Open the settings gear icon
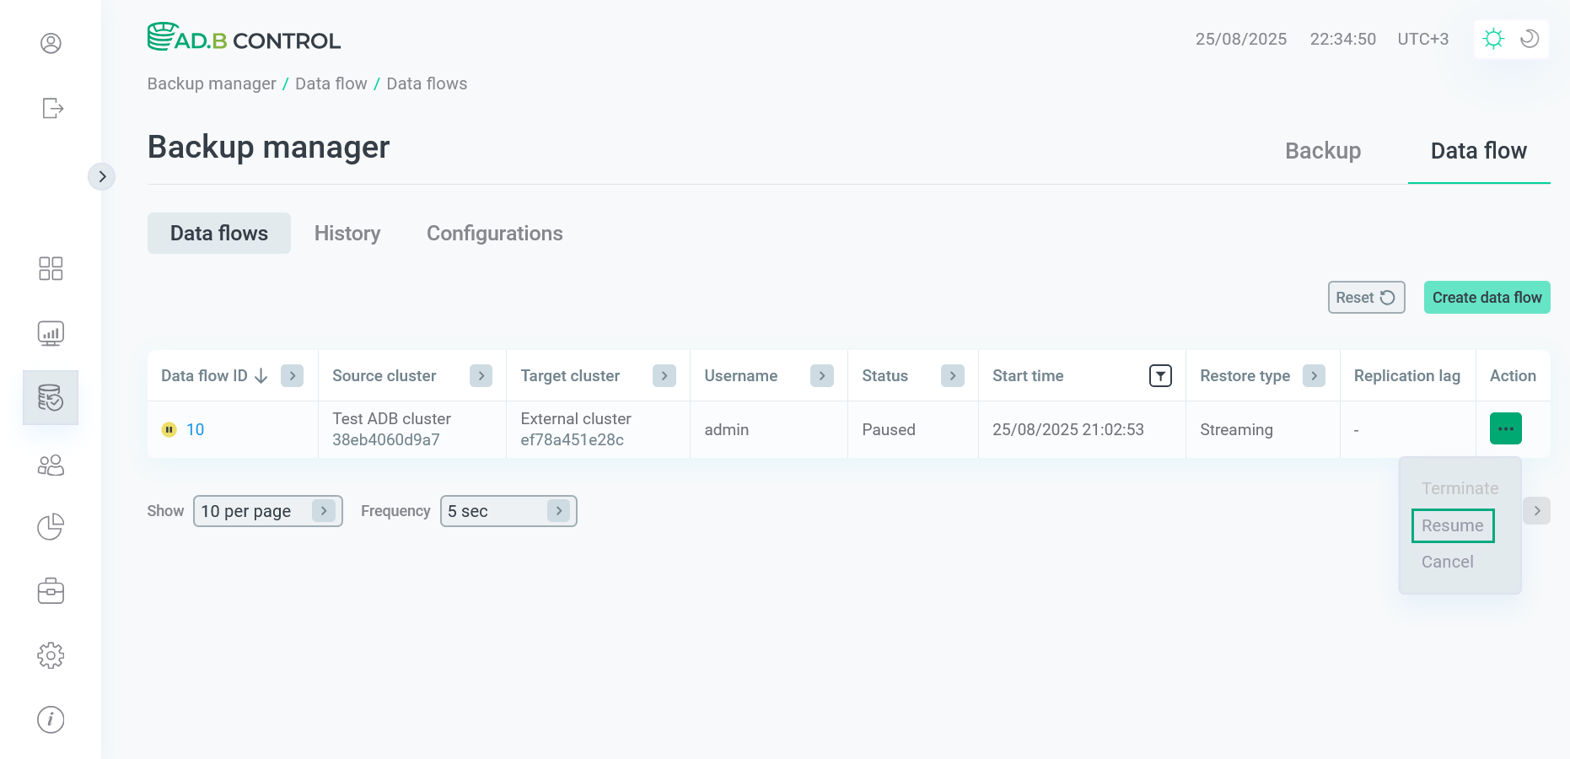Screen dimensions: 1570x759 (x=51, y=655)
